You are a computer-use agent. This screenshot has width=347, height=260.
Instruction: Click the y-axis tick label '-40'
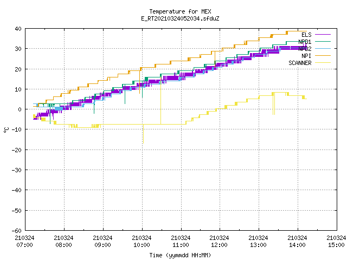point(17,190)
